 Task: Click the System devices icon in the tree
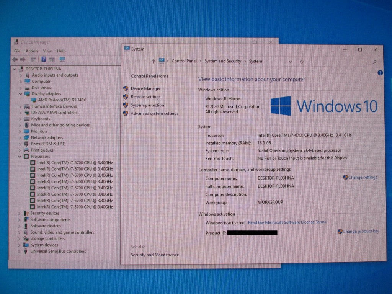click(x=26, y=245)
